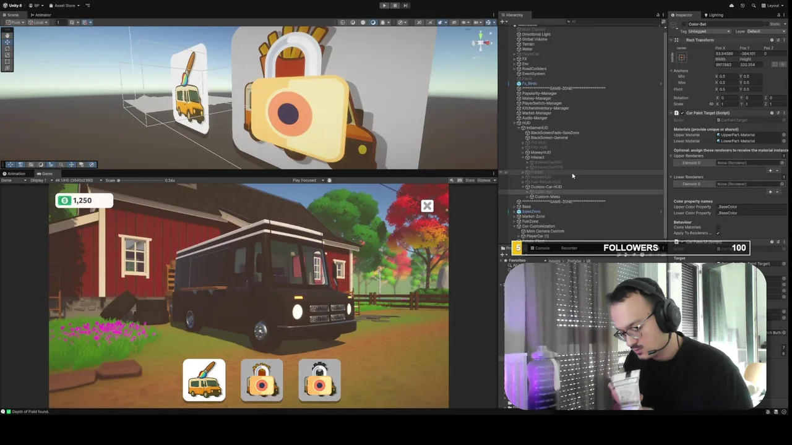Image resolution: width=792 pixels, height=445 pixels.
Task: Click the Step frame button
Action: (405, 6)
